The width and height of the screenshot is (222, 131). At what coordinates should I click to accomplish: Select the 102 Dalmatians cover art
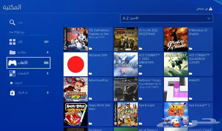pos(75,39)
